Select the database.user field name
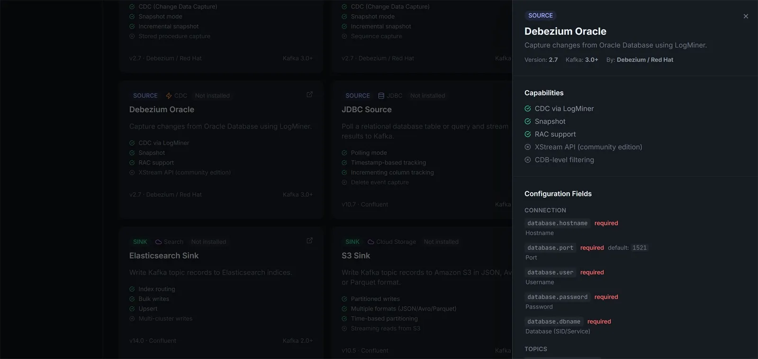The height and width of the screenshot is (359, 758). (550, 272)
